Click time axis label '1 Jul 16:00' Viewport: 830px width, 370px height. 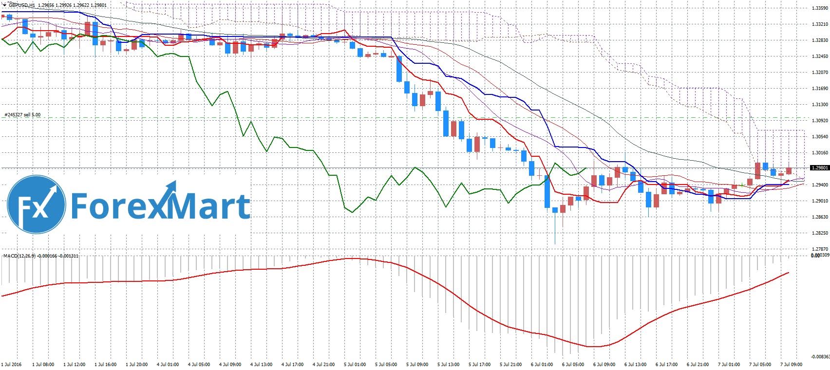tap(105, 364)
